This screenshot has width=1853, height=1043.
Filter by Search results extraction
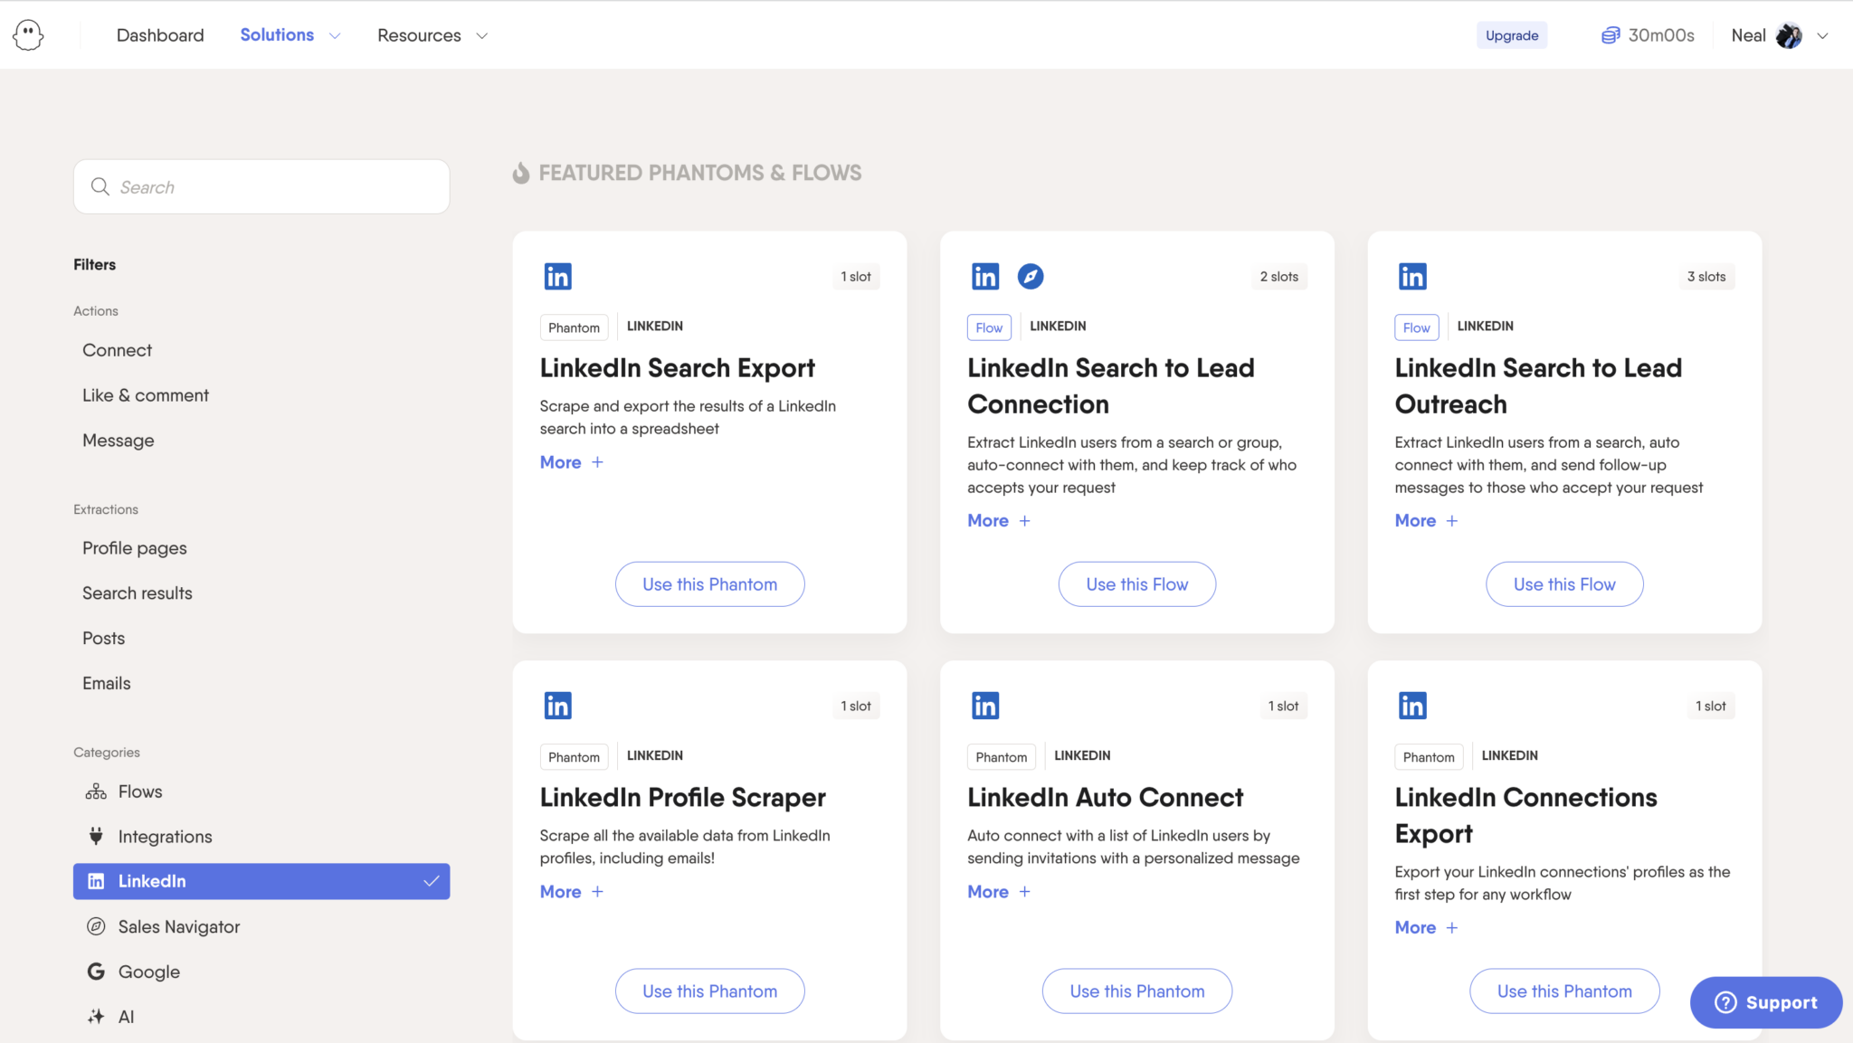click(x=138, y=593)
